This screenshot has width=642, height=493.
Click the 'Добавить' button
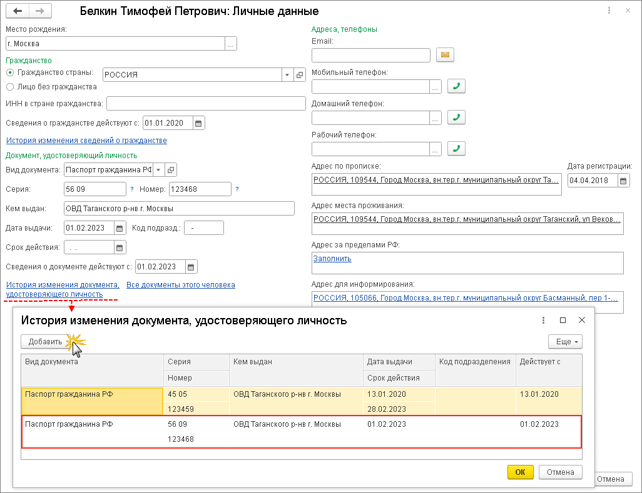45,342
